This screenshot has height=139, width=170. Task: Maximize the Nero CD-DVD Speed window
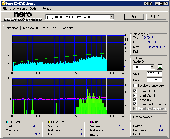click(161, 3)
